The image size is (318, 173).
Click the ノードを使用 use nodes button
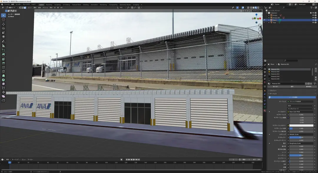[292, 97]
